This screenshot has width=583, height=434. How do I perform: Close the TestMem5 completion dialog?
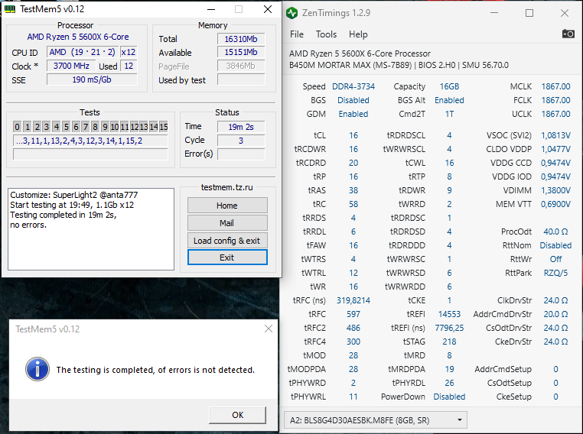click(268, 329)
